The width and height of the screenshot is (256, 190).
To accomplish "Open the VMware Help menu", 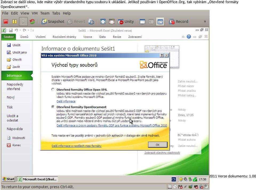I will point(67,13).
